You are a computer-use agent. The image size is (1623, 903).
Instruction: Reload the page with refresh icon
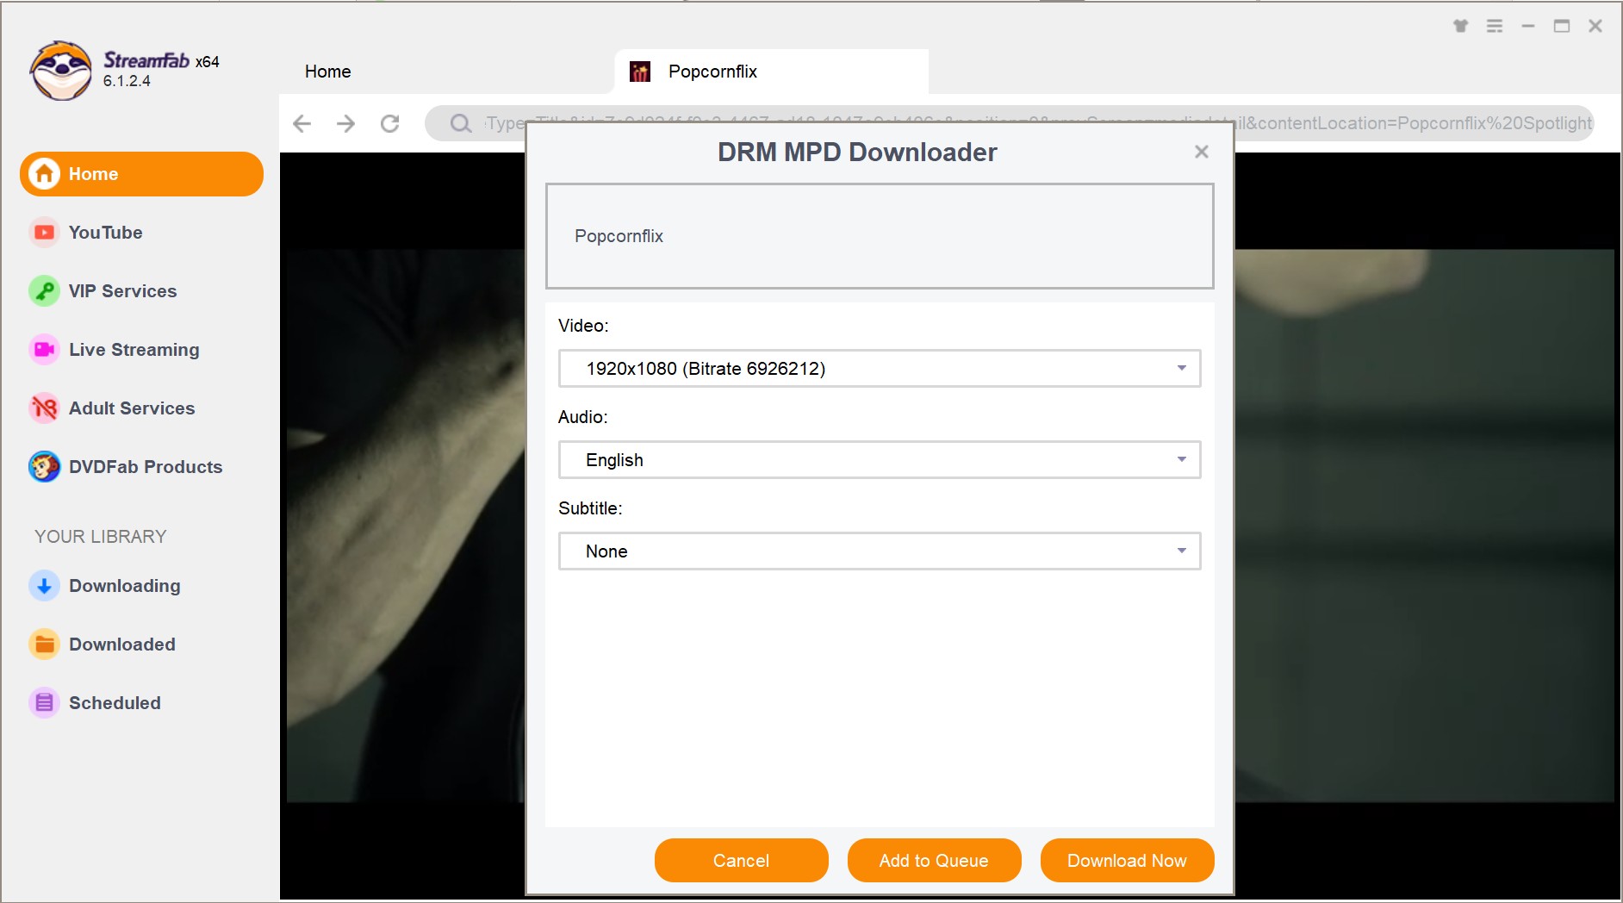point(390,123)
